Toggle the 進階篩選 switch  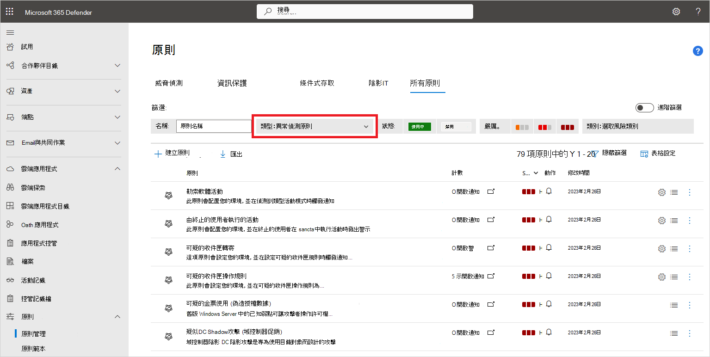point(645,108)
